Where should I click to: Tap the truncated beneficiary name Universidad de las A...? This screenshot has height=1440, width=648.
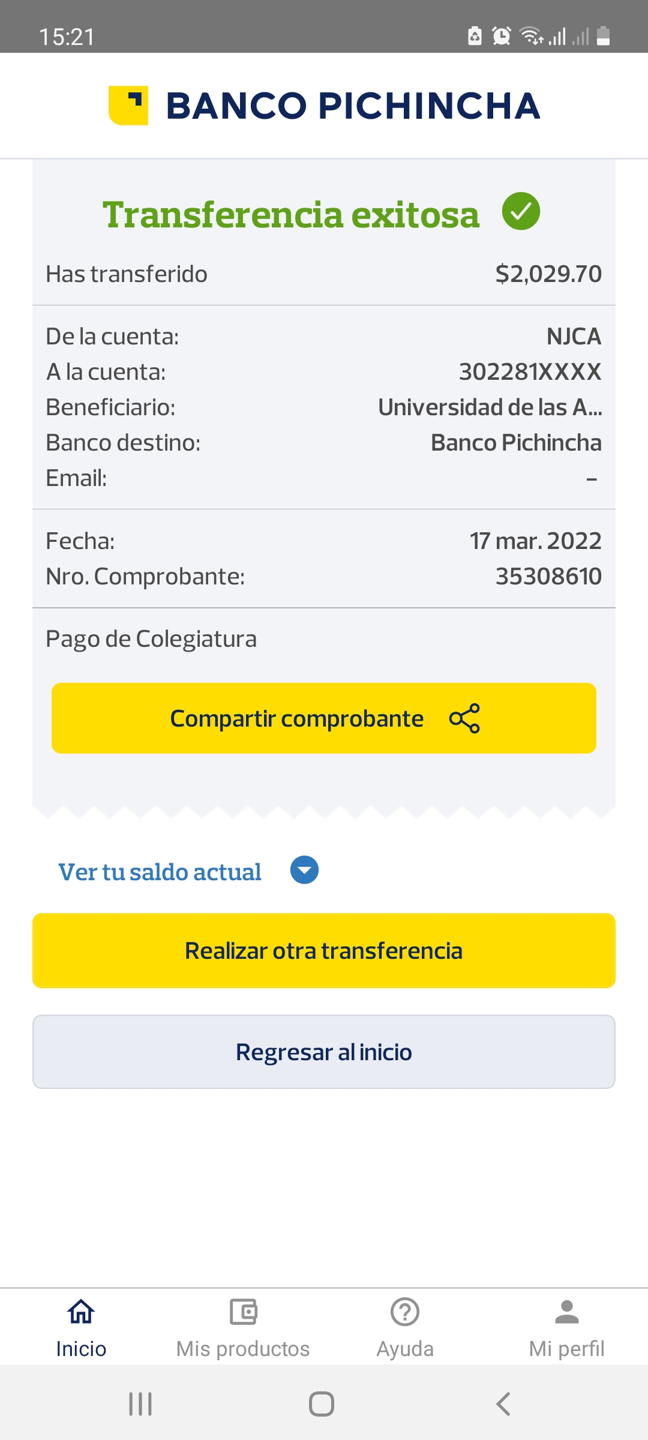pos(490,407)
